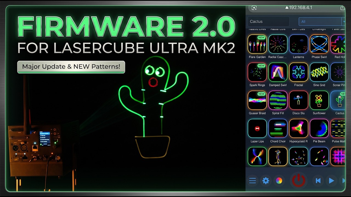The image size is (351, 197).
Task: Expand the All category dropdown
Action: 322,22
